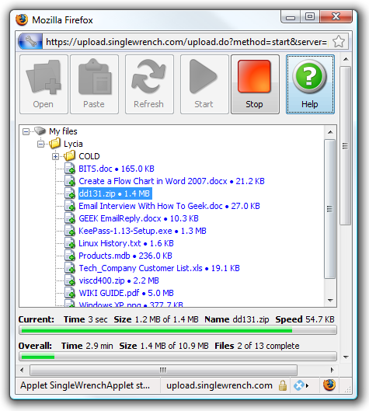The width and height of the screenshot is (369, 411).
Task: Click the wrench site icon in address bar
Action: [30, 42]
